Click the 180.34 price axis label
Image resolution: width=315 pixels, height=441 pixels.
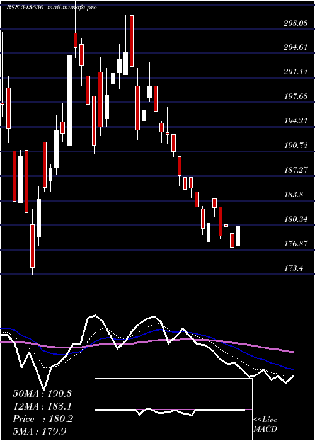[295, 219]
